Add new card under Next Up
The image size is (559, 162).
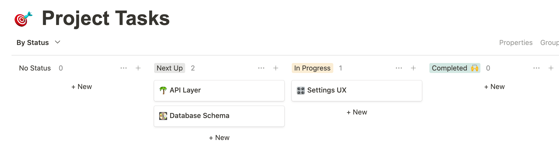pyautogui.click(x=219, y=138)
